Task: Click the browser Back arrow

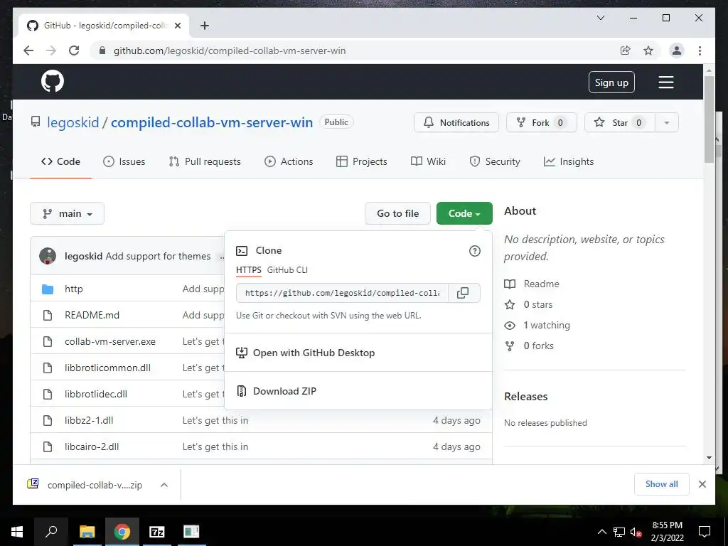Action: 28,50
